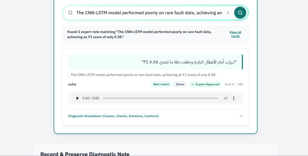Click author name nuha

point(72,84)
